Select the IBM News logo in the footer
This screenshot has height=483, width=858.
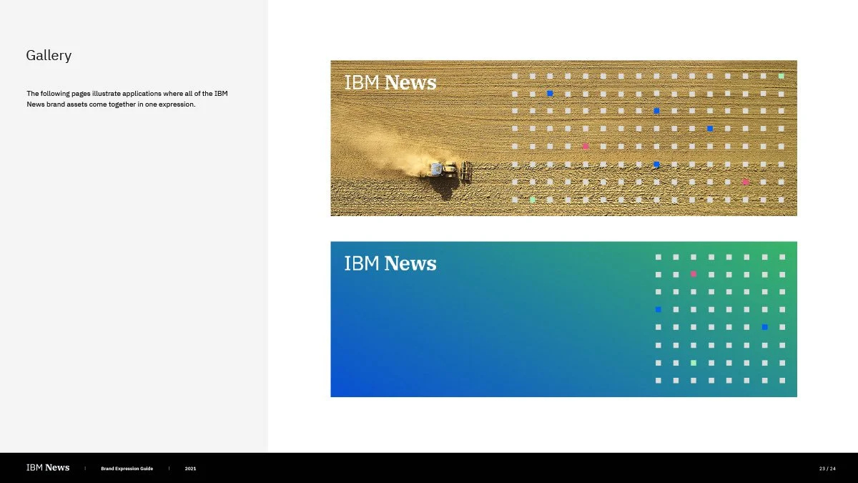46,467
